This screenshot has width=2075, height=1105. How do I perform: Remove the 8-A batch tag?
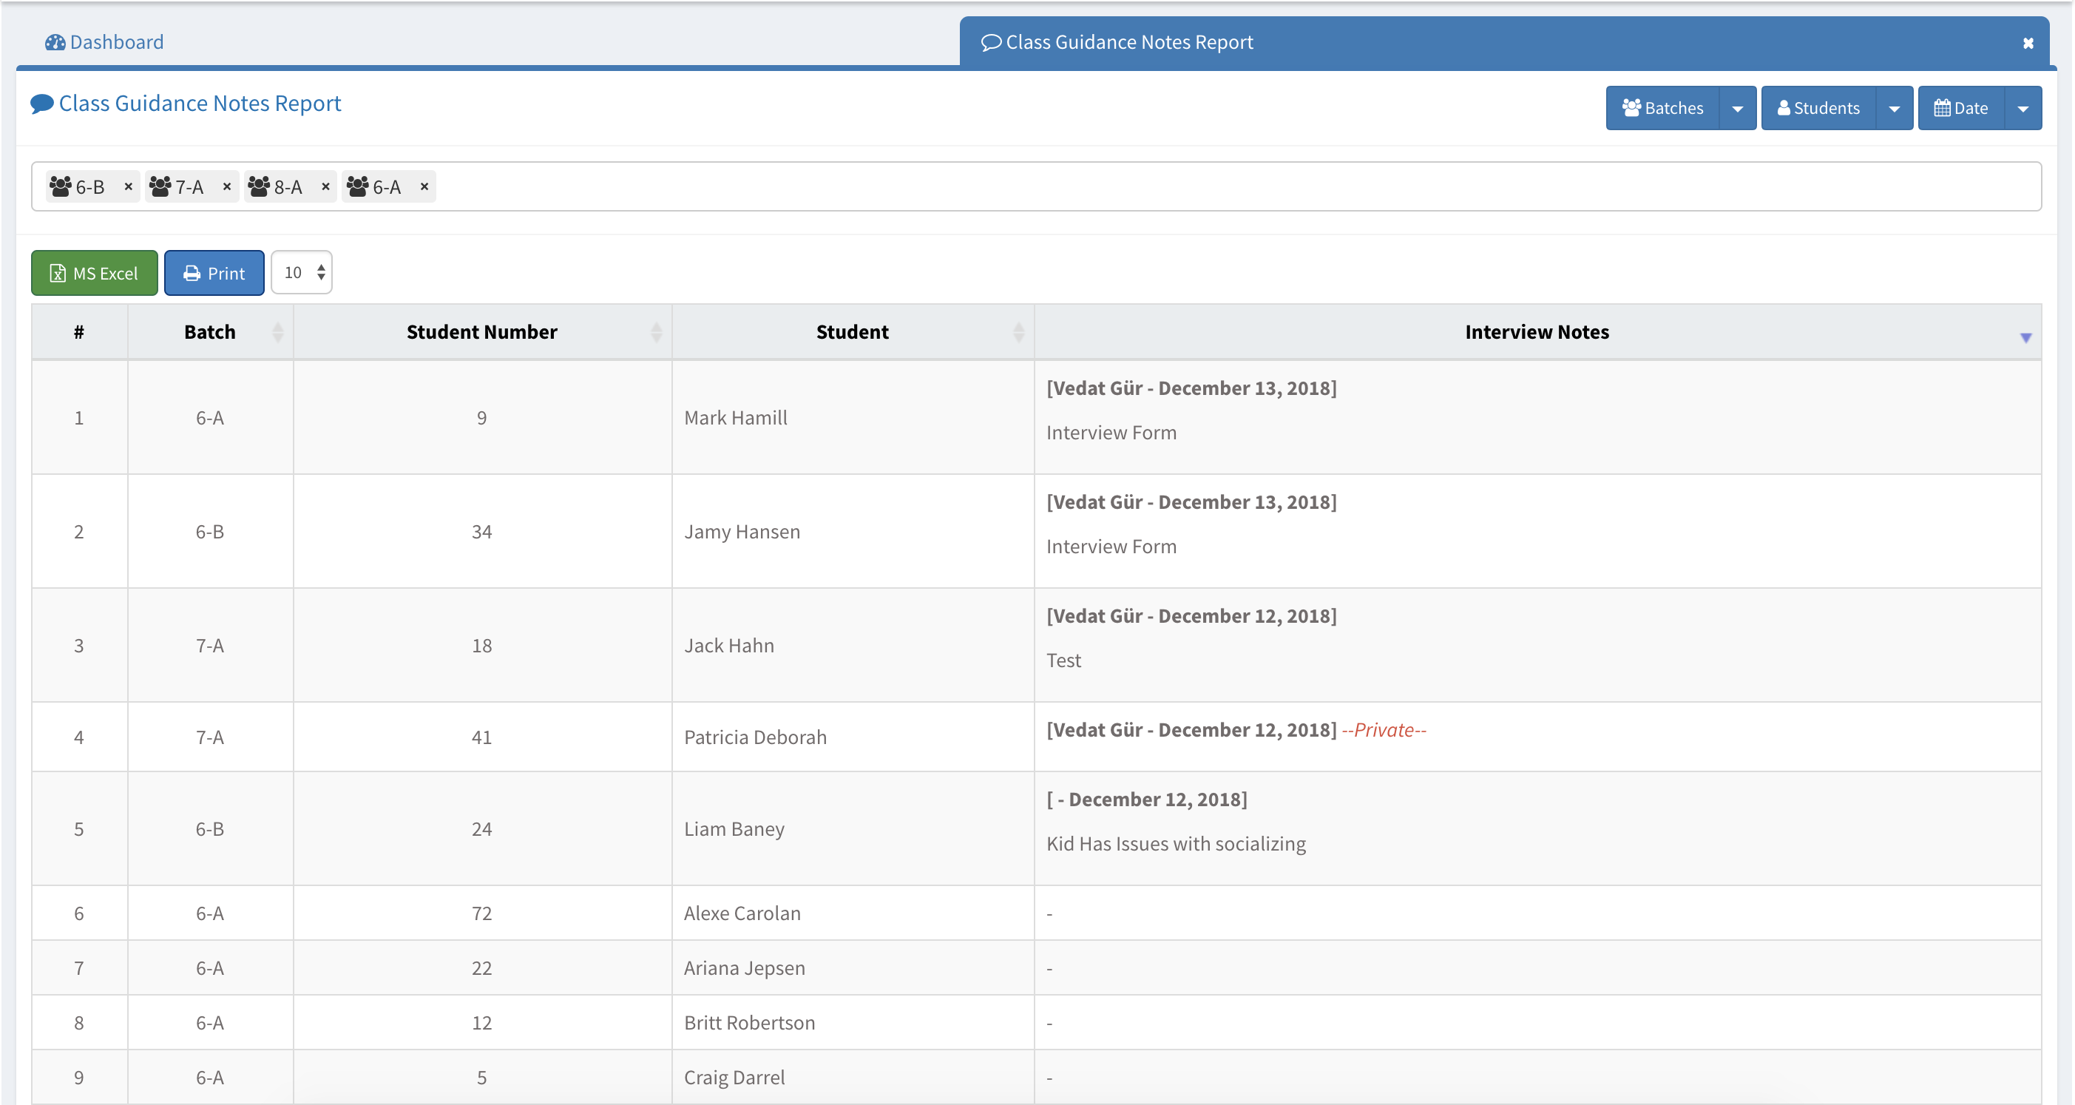tap(325, 187)
